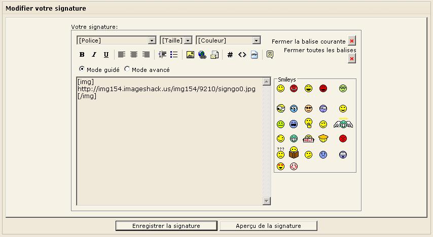The height and width of the screenshot is (237, 433).
Task: Preview with Aperçu de la signature
Action: (269, 226)
